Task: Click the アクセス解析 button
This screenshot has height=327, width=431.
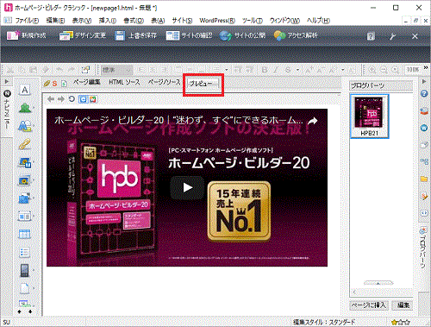Action: point(296,35)
